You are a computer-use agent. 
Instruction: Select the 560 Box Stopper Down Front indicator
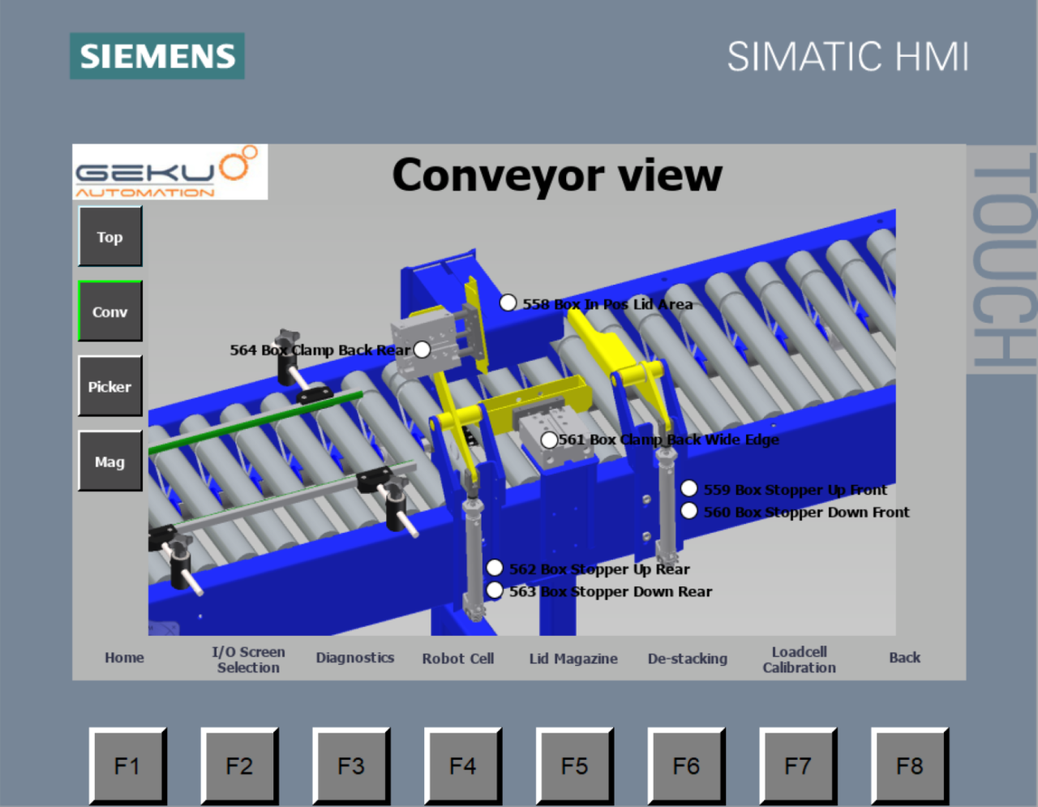[688, 511]
